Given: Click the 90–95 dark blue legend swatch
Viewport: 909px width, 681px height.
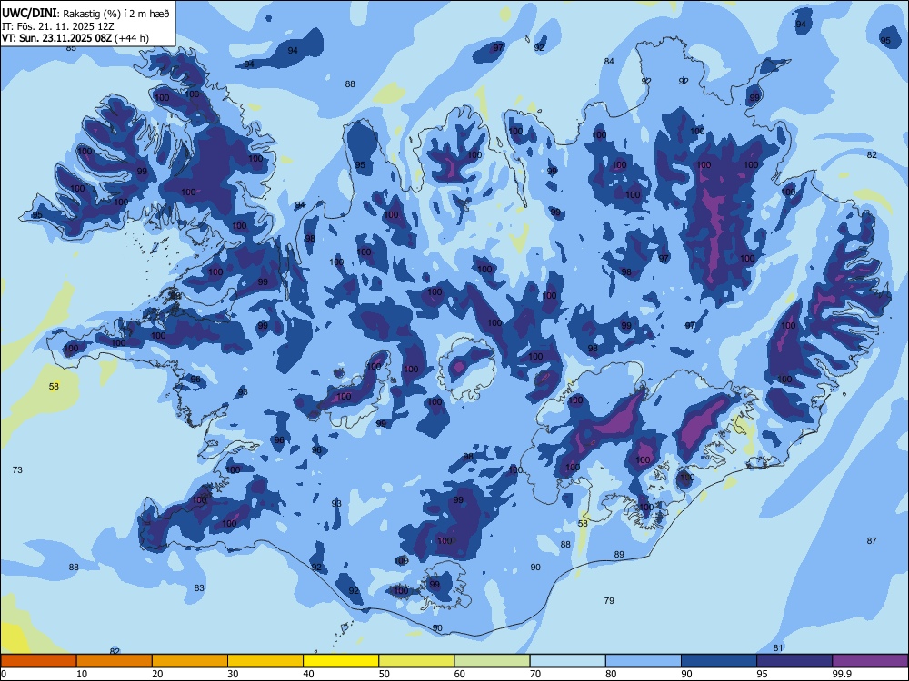Looking at the screenshot, I should [719, 661].
